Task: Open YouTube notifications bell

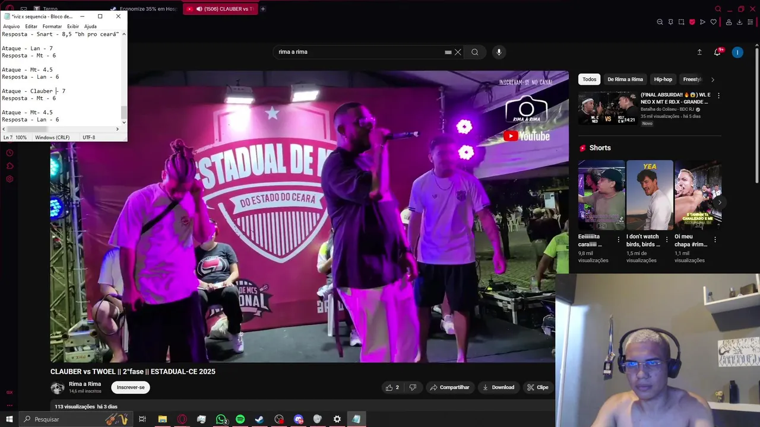Action: click(717, 52)
